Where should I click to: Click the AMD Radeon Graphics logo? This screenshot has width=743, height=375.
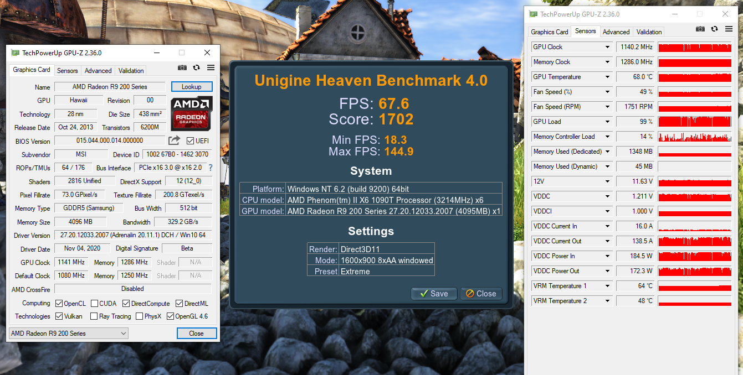click(x=191, y=113)
